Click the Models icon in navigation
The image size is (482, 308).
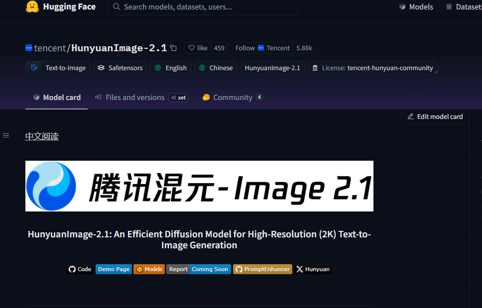[x=402, y=7]
